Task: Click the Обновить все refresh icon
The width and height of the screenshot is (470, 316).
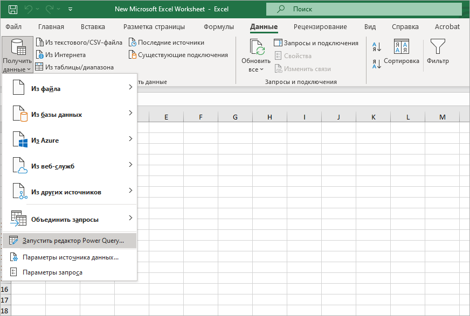Action: pyautogui.click(x=257, y=47)
